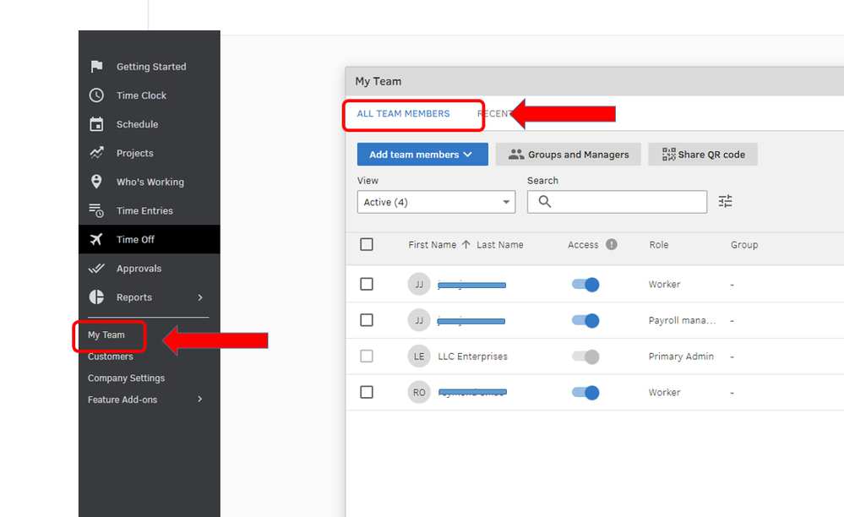Sort by the Last Name column header
Screen dimensions: 844x517
500,245
